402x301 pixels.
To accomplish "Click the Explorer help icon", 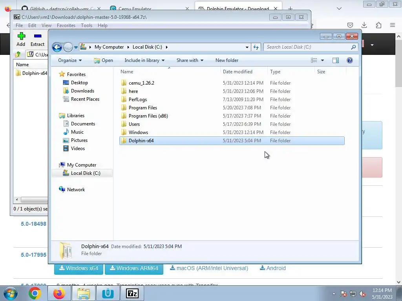I will 349,60.
